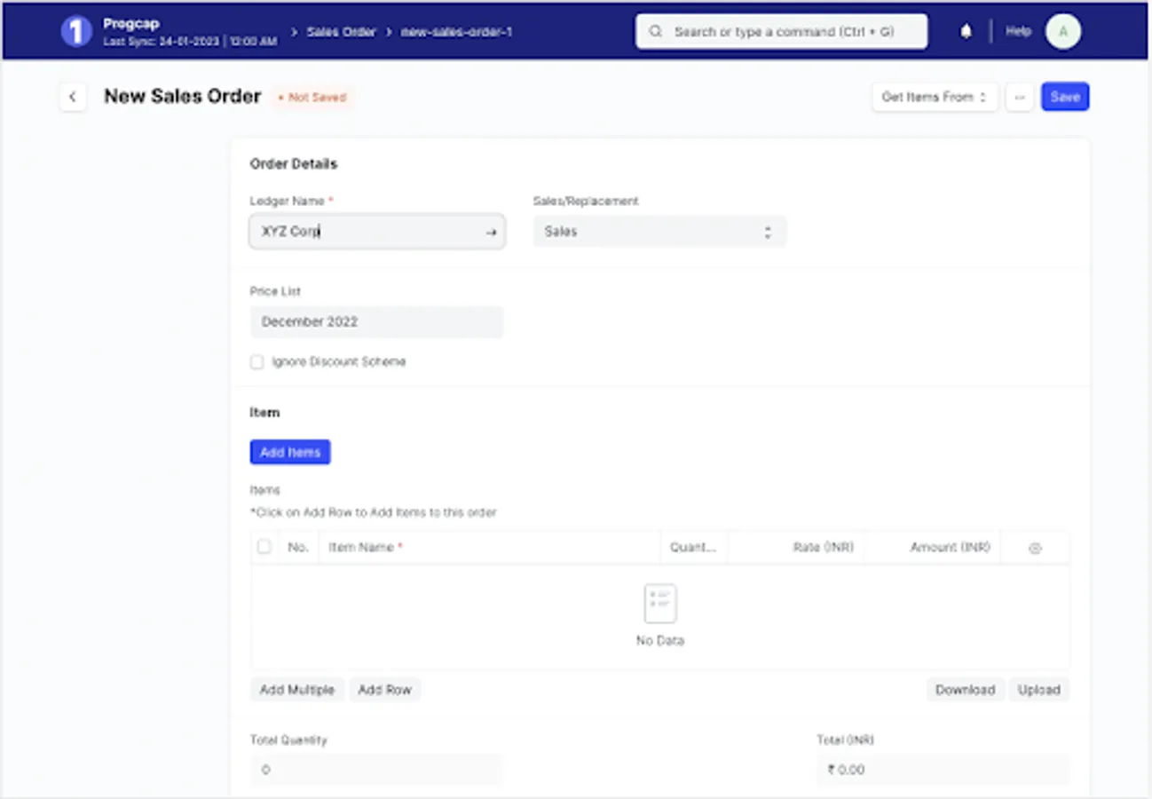This screenshot has width=1152, height=799.
Task: Open the Help menu
Action: tap(1018, 31)
